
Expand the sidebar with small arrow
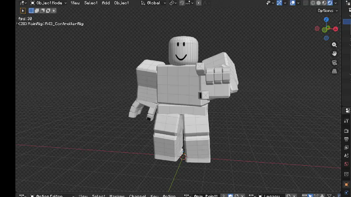pyautogui.click(x=340, y=23)
